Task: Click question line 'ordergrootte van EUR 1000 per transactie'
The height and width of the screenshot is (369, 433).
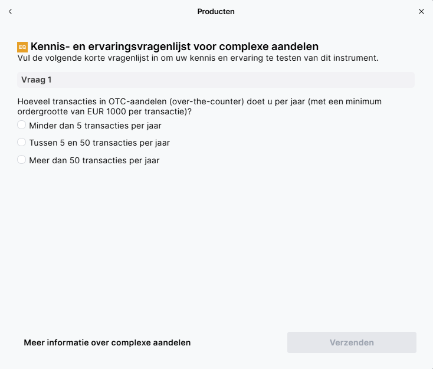Action: (104, 111)
